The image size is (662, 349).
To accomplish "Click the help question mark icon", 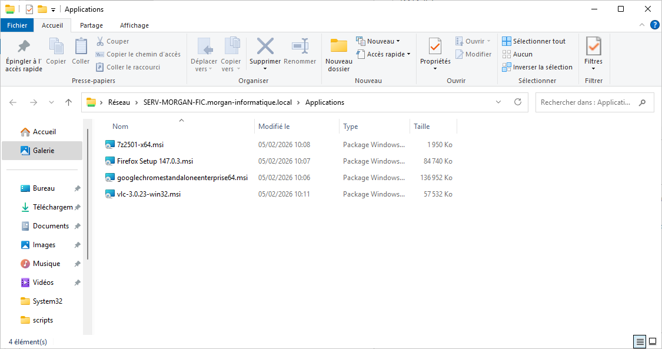I will tap(654, 25).
